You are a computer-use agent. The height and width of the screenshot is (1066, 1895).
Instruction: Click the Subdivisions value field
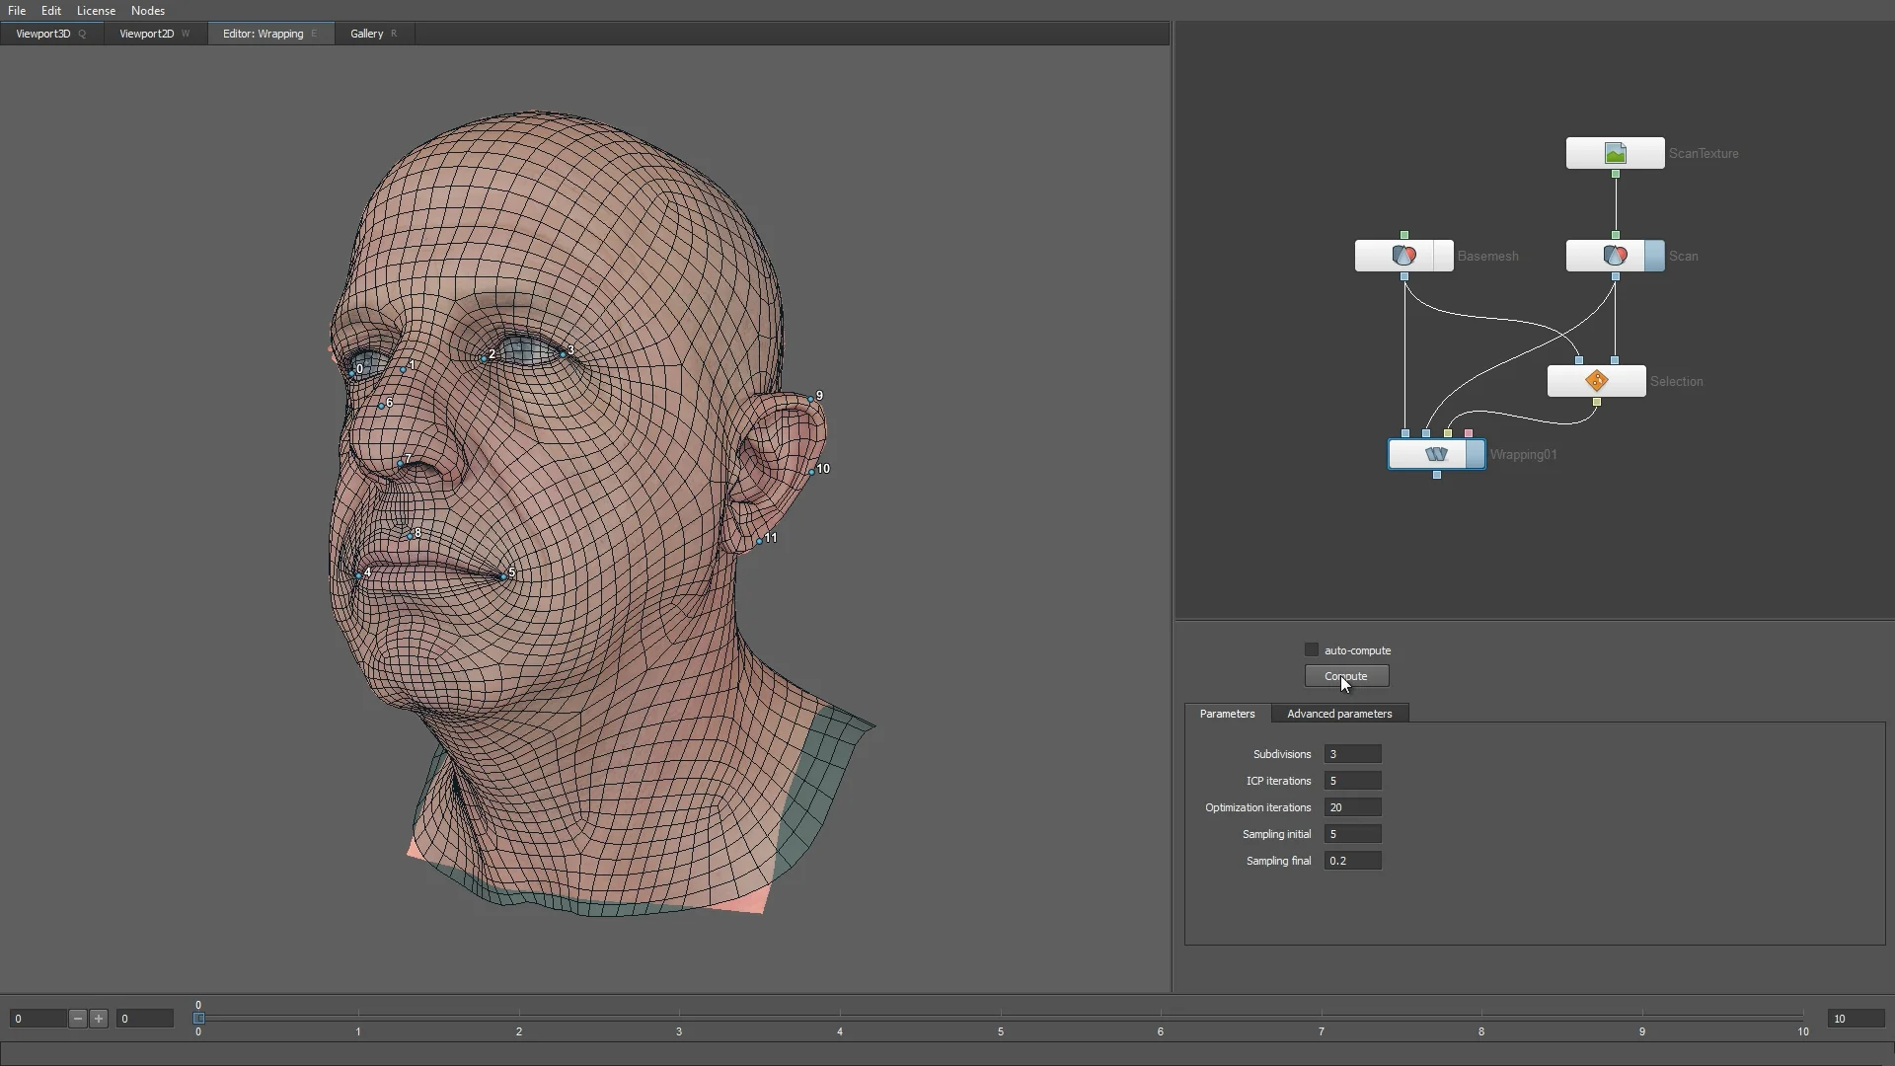[1351, 754]
